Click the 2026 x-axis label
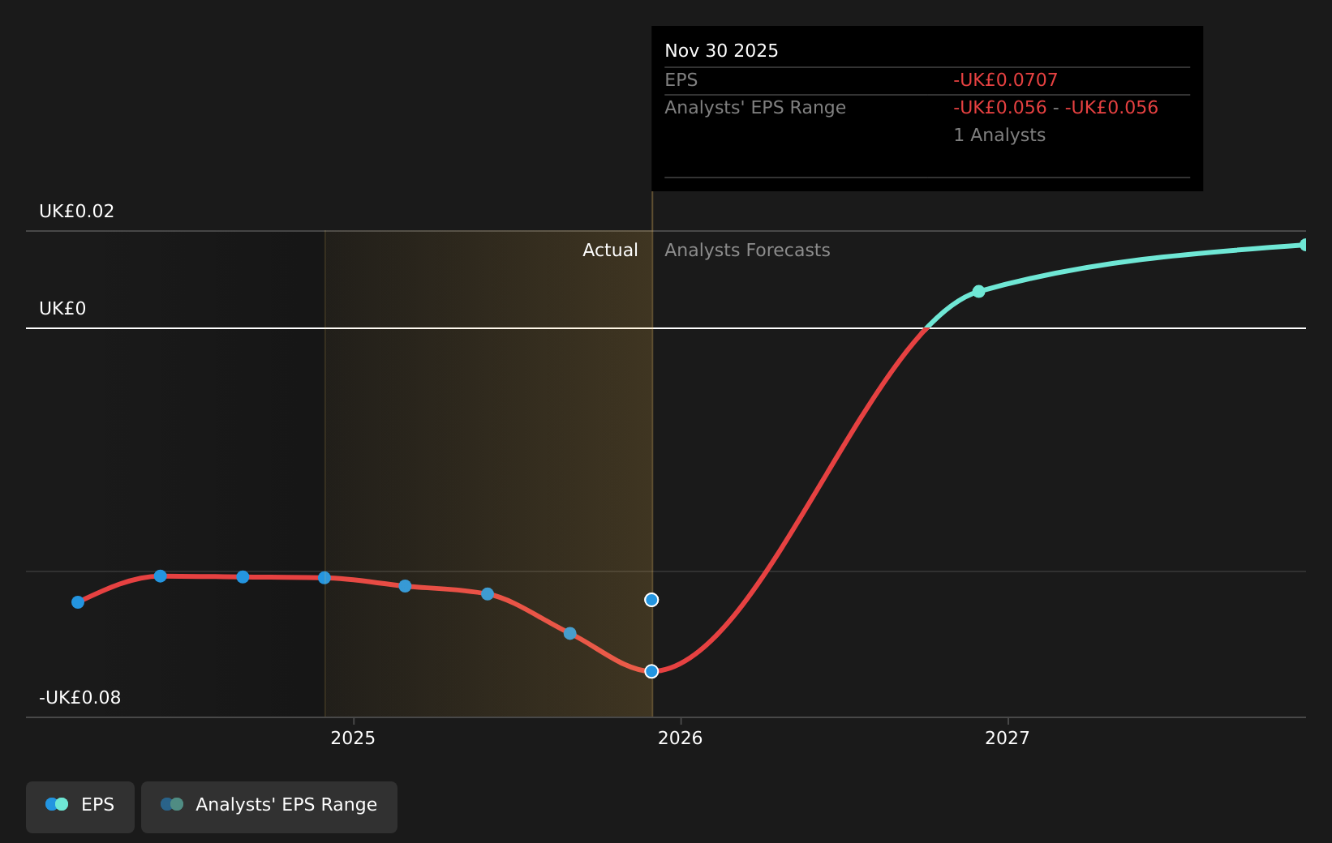 pos(680,738)
